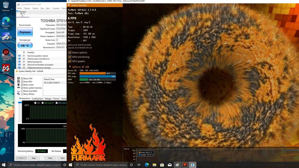Open Task View on the taskbar
Viewport: 299px width, 168px height.
tap(139, 165)
